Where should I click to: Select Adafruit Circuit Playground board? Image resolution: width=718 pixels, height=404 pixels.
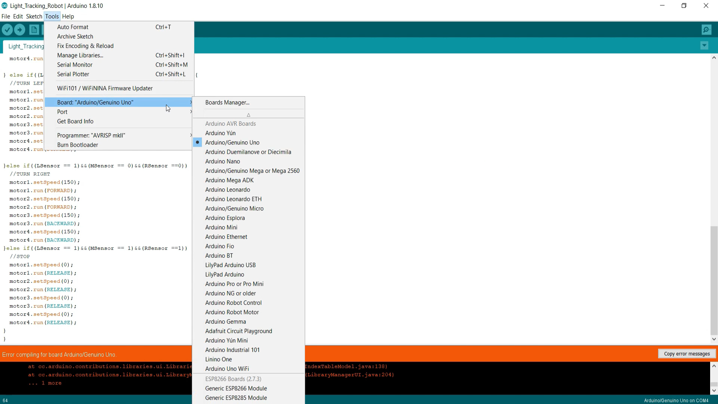[248, 331]
